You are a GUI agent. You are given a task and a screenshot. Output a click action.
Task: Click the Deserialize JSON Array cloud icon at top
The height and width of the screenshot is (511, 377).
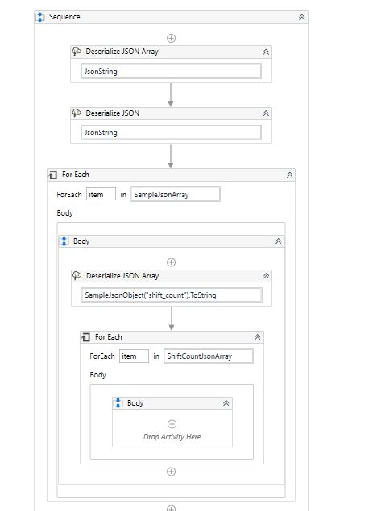click(x=77, y=52)
